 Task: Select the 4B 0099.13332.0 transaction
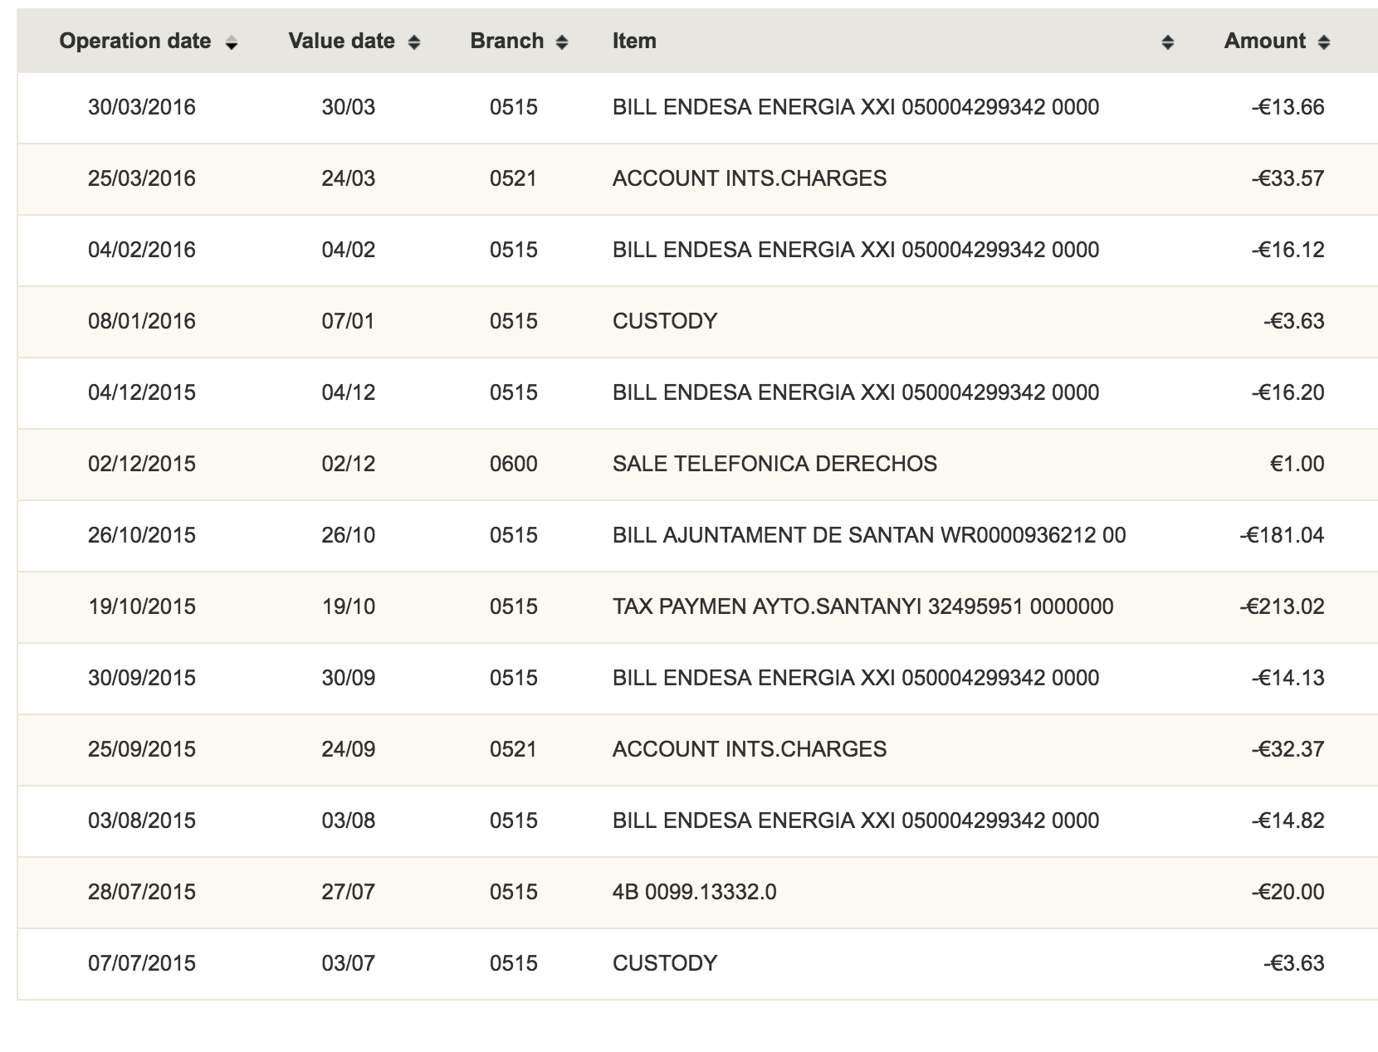pyautogui.click(x=694, y=892)
